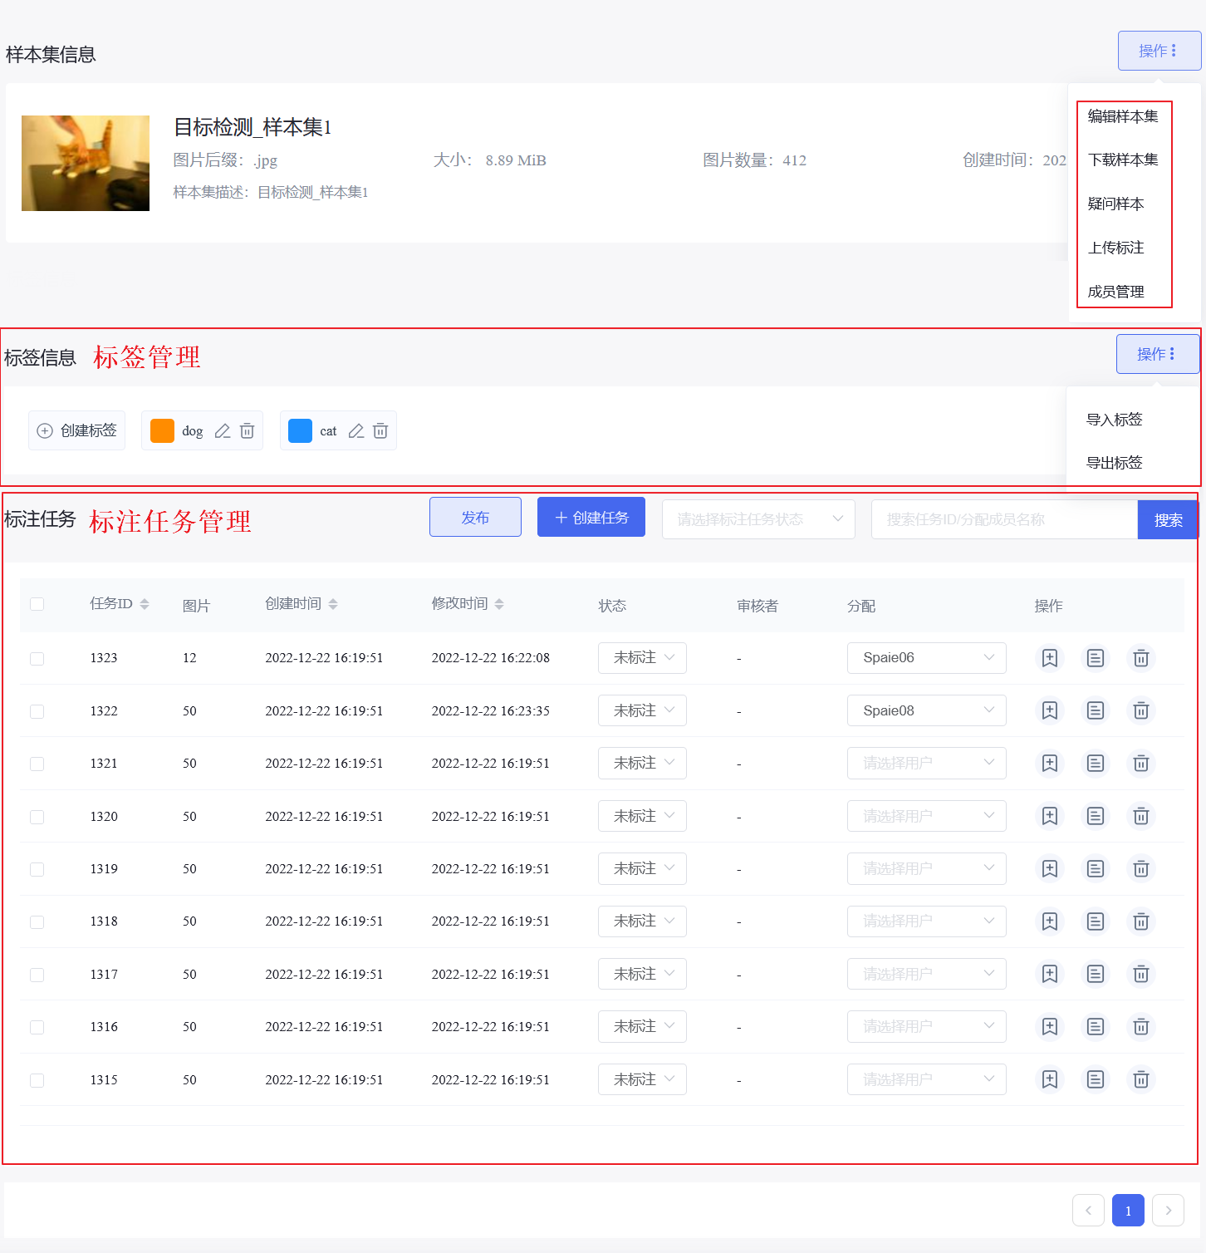Check the box for task 1323

coord(37,658)
